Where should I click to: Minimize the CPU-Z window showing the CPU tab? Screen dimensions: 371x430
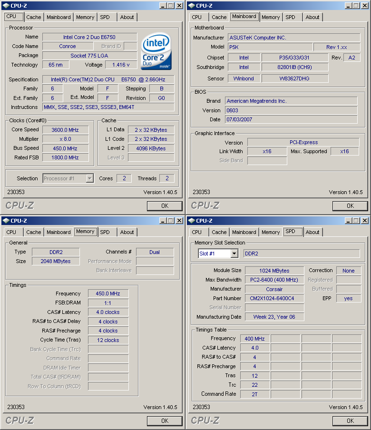tap(163, 6)
